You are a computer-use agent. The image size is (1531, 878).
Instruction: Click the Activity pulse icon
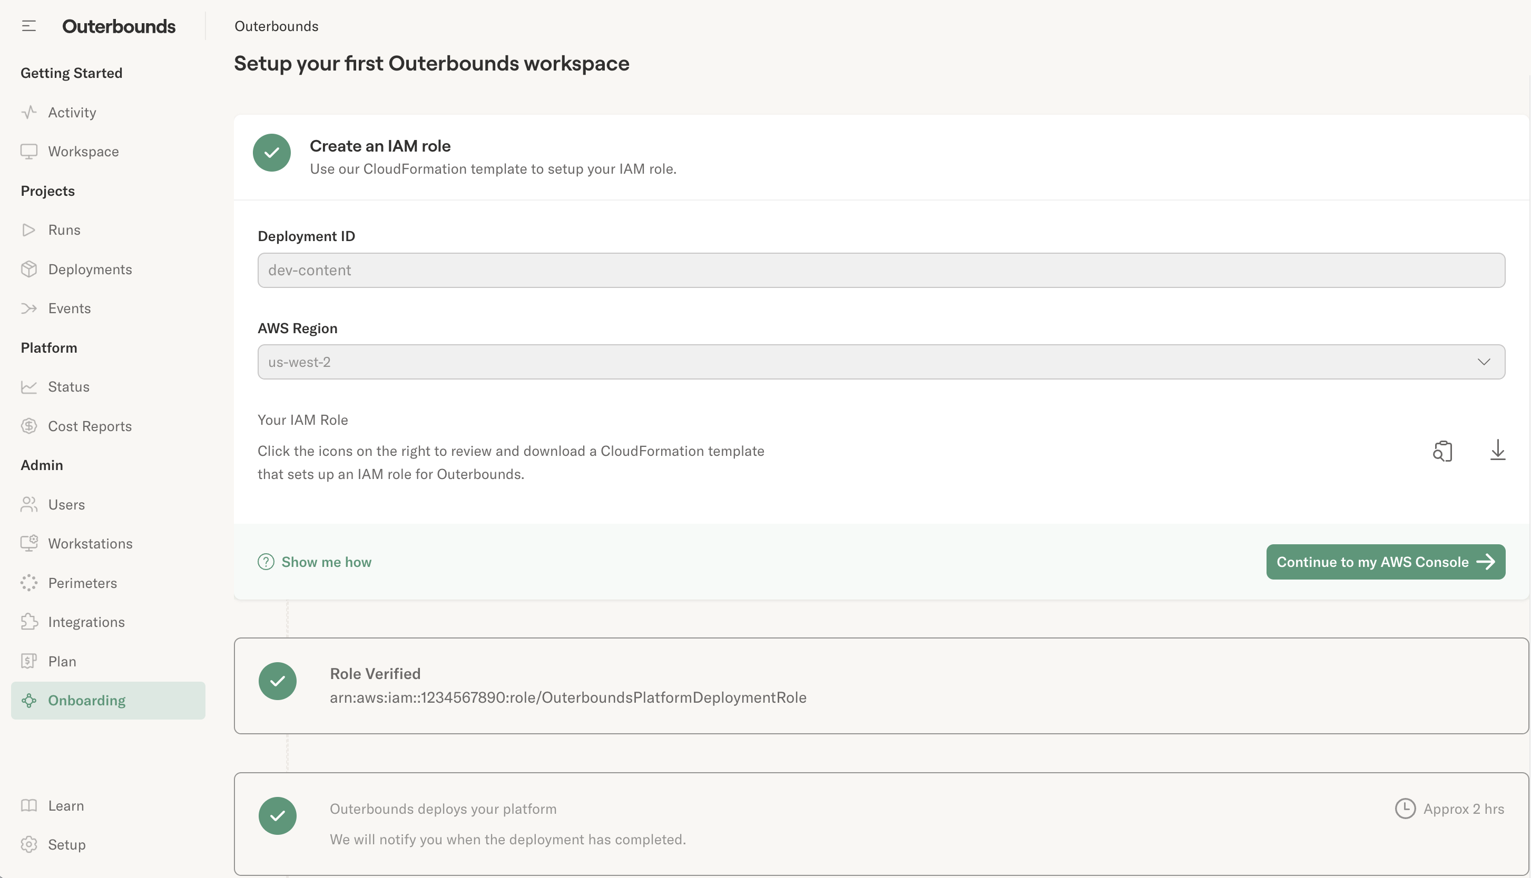click(x=29, y=112)
